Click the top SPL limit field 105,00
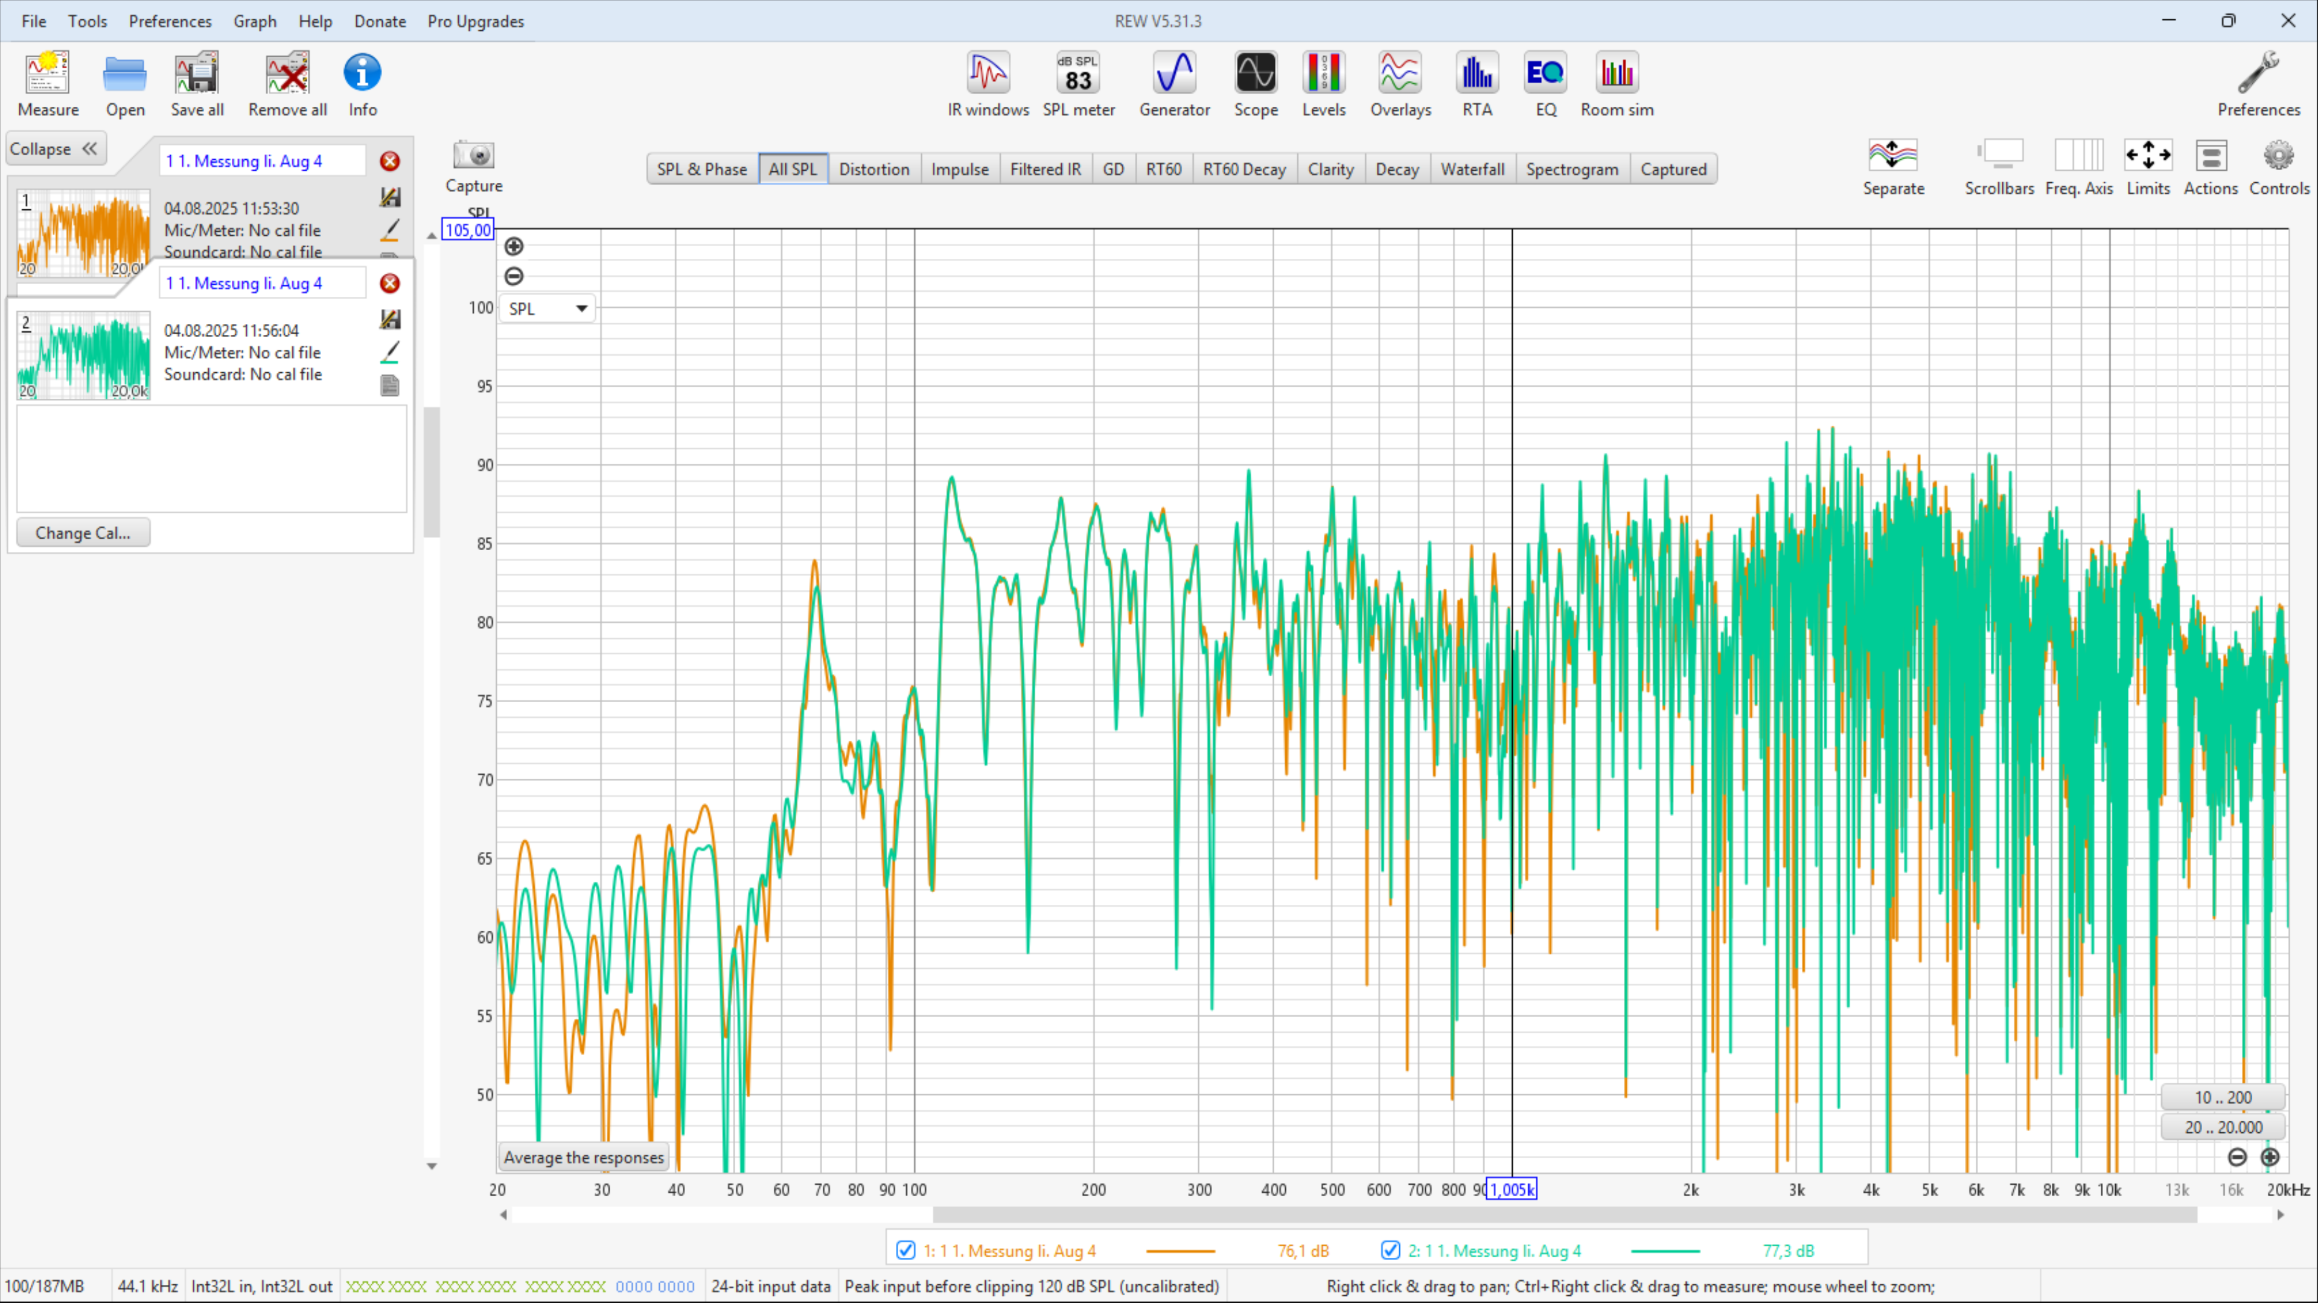This screenshot has height=1303, width=2318. coord(468,230)
